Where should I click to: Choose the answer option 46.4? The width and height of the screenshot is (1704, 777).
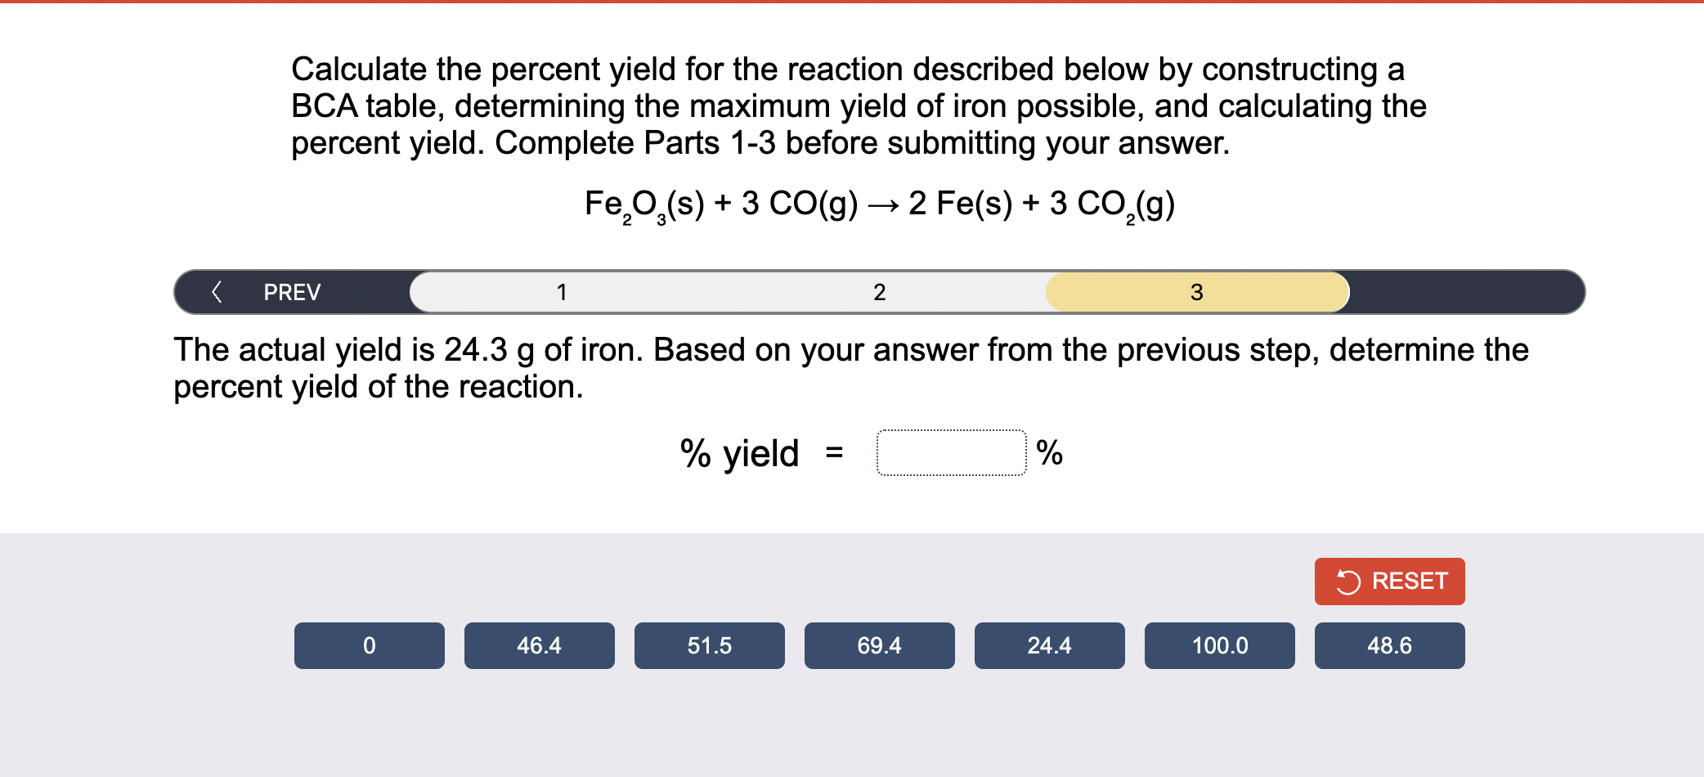pos(539,645)
